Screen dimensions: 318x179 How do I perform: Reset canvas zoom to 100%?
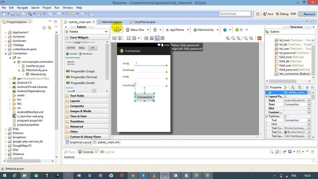pyautogui.click(x=238, y=38)
